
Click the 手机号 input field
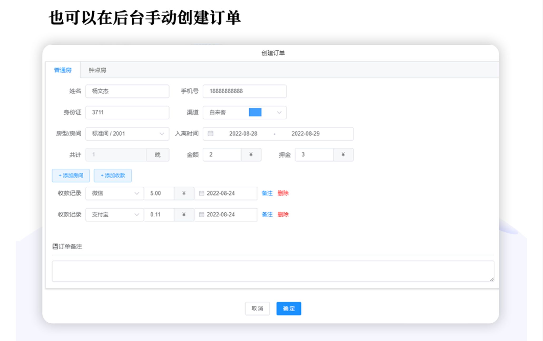[x=245, y=91]
